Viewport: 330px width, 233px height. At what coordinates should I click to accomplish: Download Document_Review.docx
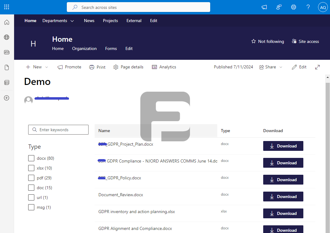[x=283, y=196]
